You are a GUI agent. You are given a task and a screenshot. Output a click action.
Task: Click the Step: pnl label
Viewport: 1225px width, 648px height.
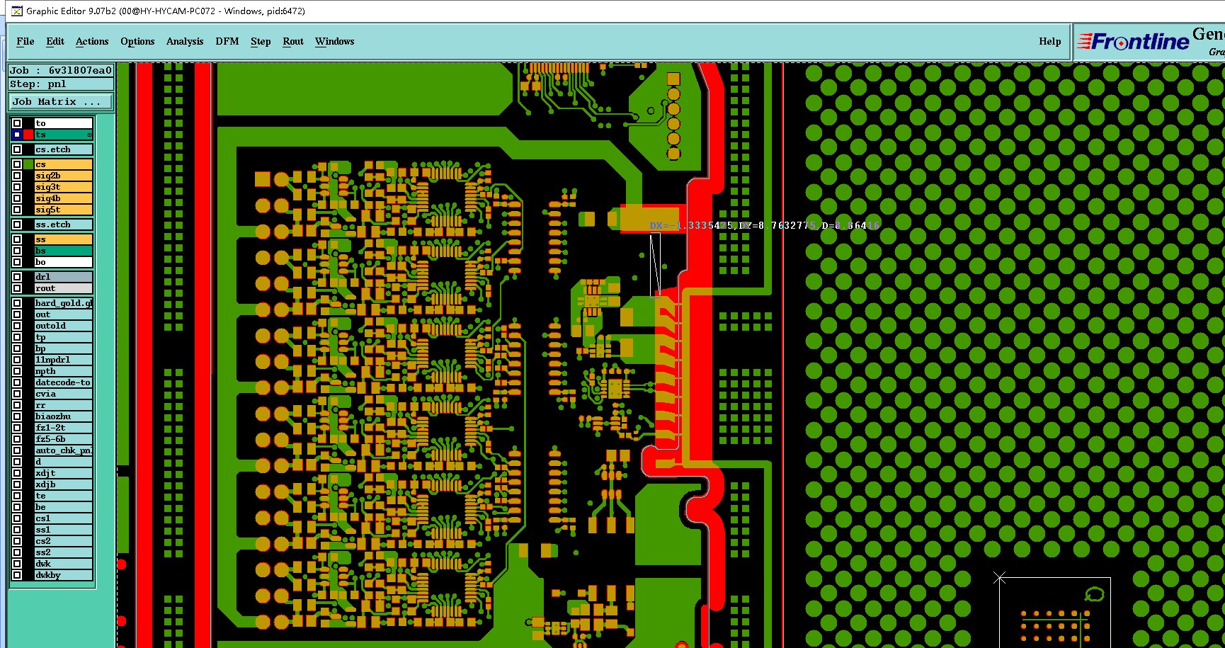[61, 84]
